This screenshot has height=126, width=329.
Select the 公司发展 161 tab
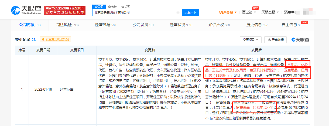[x=143, y=25]
